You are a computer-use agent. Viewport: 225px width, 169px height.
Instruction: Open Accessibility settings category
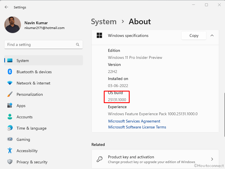(44, 151)
